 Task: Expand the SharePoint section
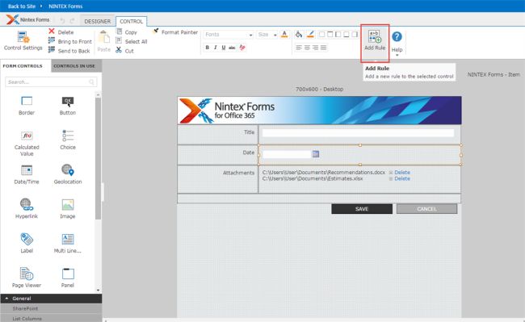tap(51, 308)
